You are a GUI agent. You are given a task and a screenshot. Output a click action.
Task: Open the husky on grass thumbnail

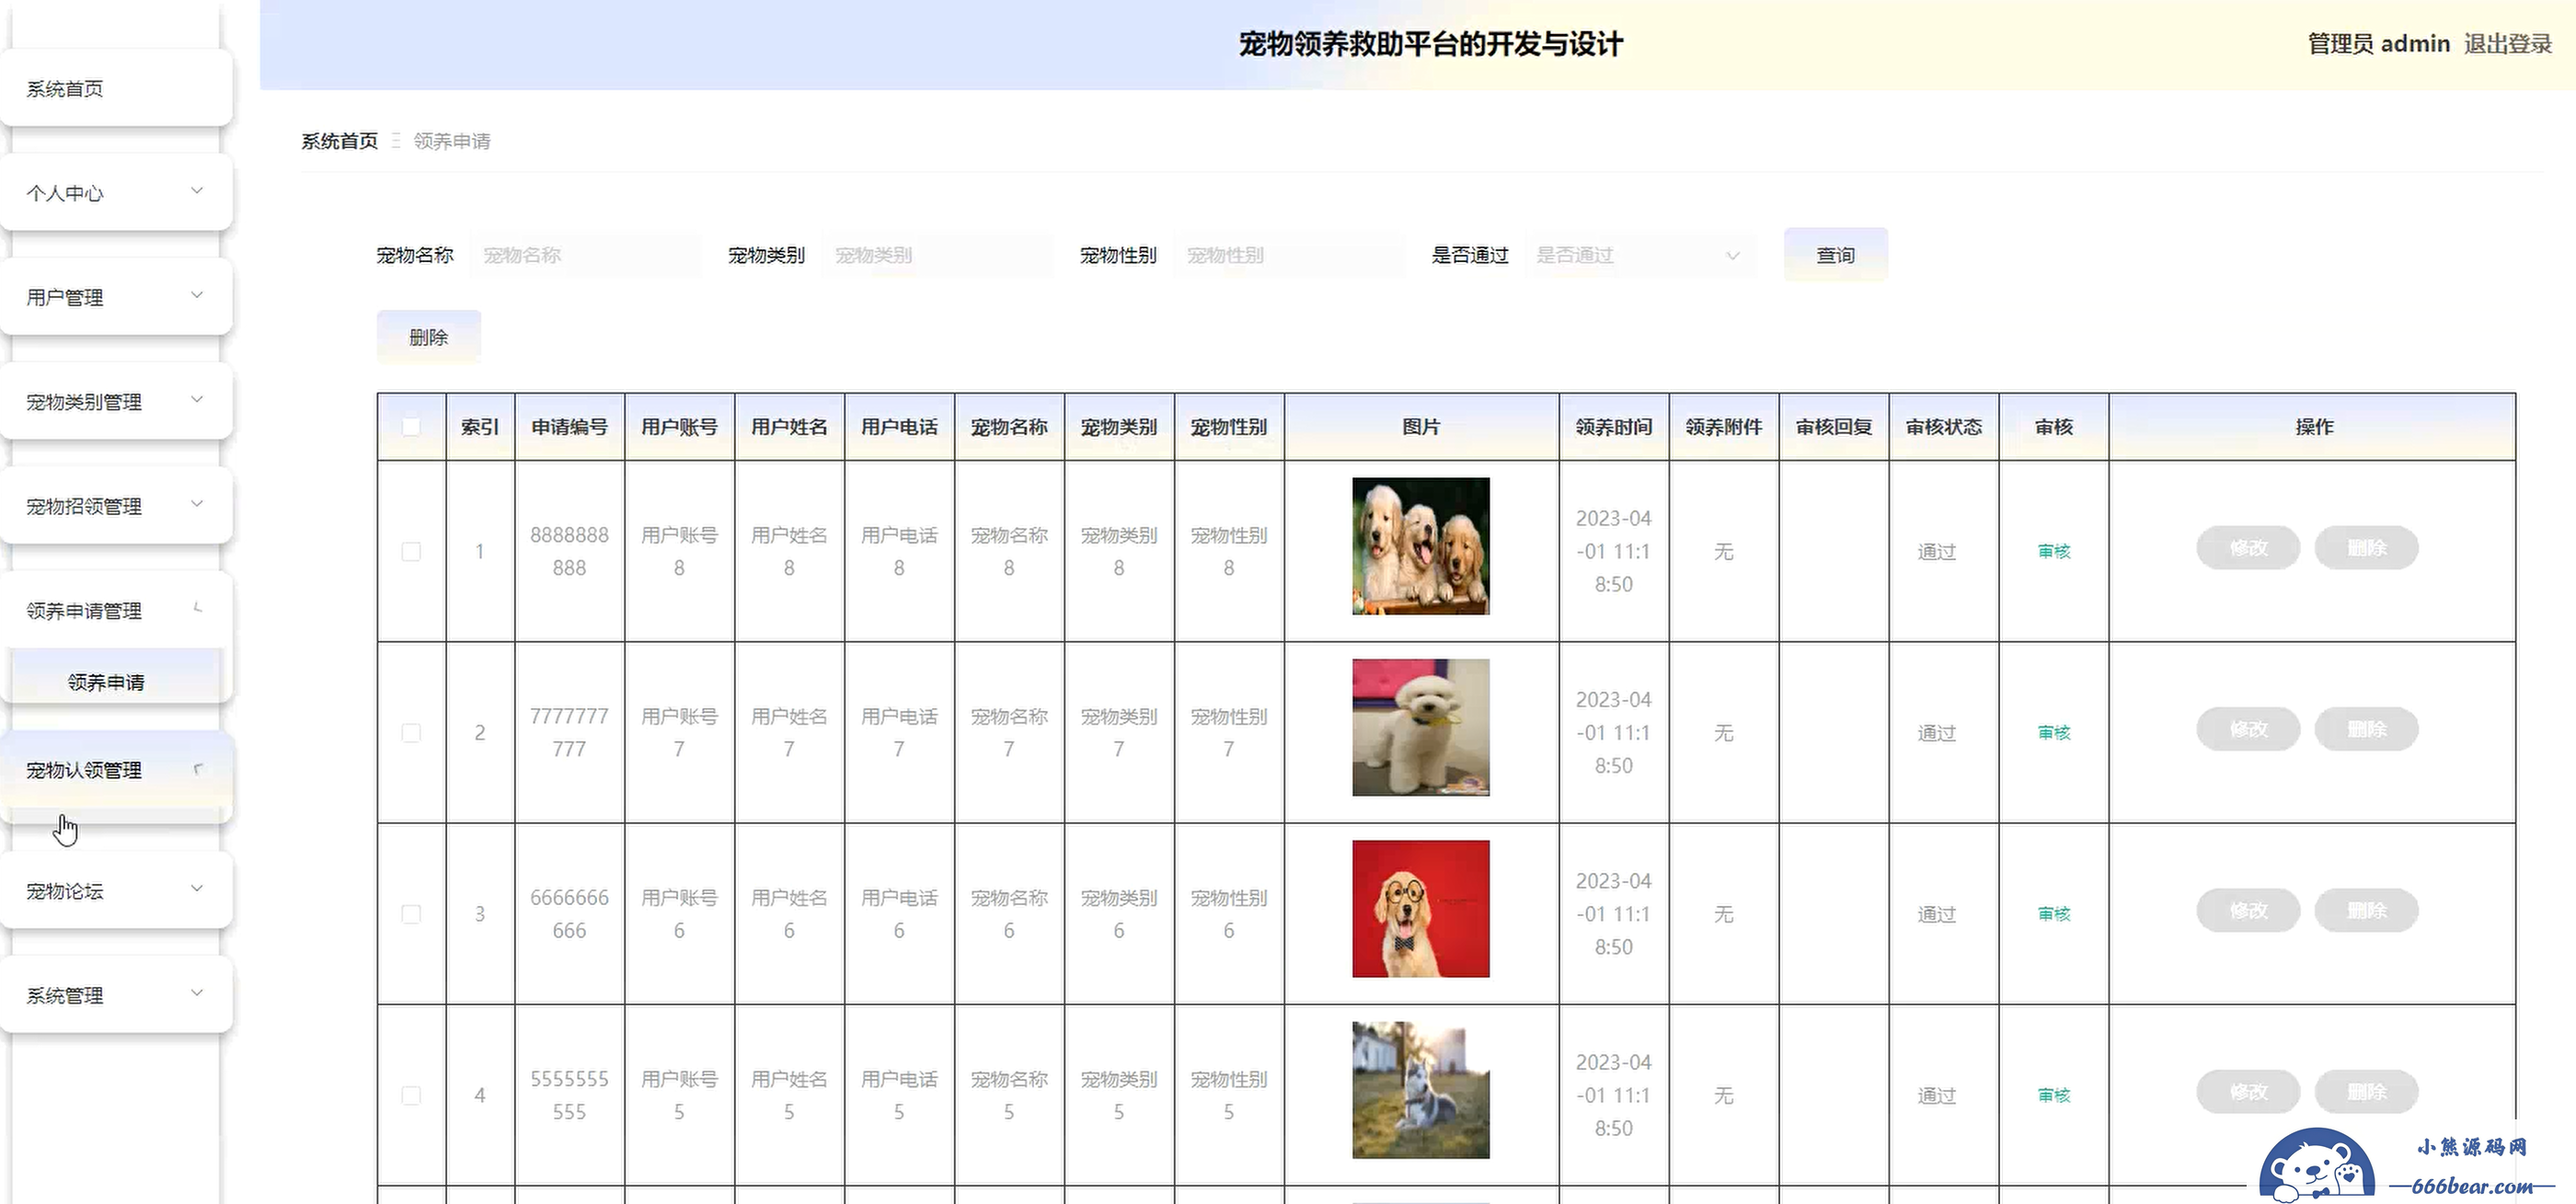tap(1421, 1090)
